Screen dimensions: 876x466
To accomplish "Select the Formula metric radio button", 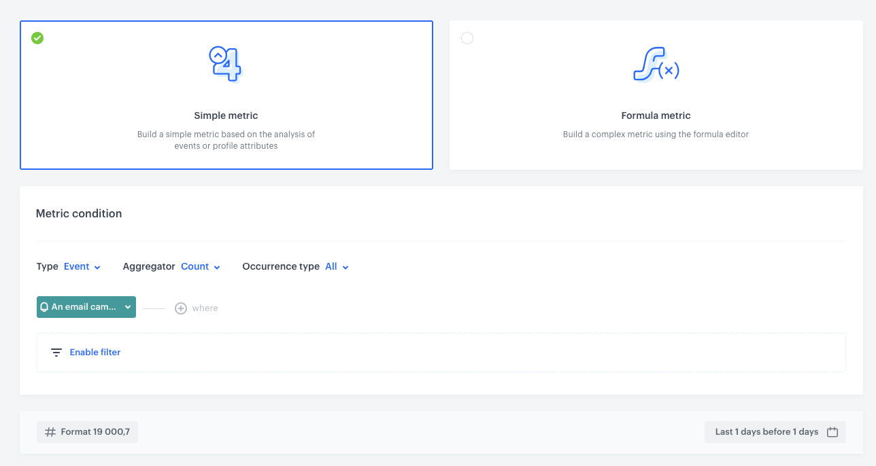I will [x=467, y=38].
